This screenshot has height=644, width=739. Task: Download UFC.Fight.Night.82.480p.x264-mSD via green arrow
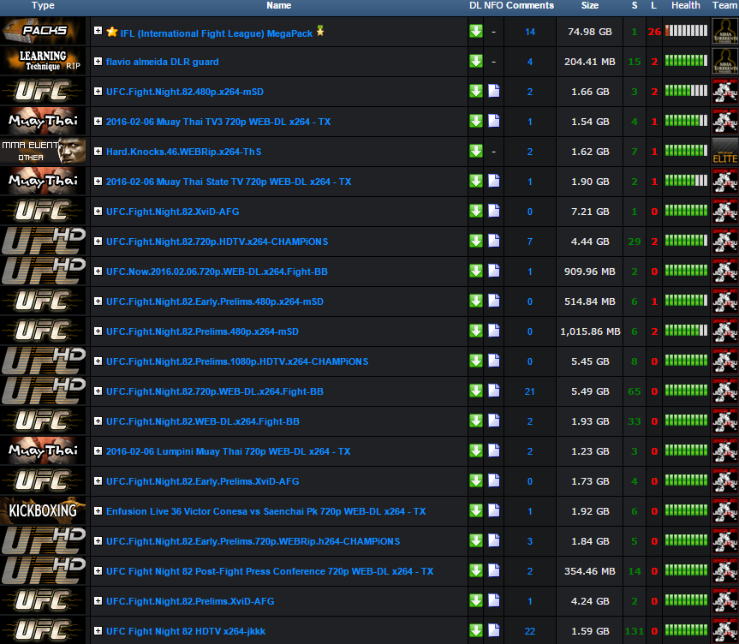pyautogui.click(x=476, y=92)
